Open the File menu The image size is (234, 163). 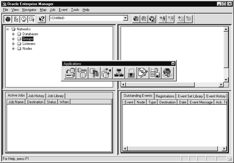(5, 10)
